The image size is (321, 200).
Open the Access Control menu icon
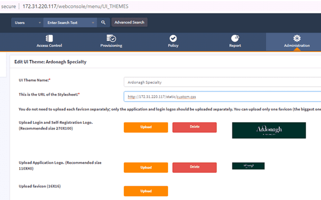click(x=49, y=38)
